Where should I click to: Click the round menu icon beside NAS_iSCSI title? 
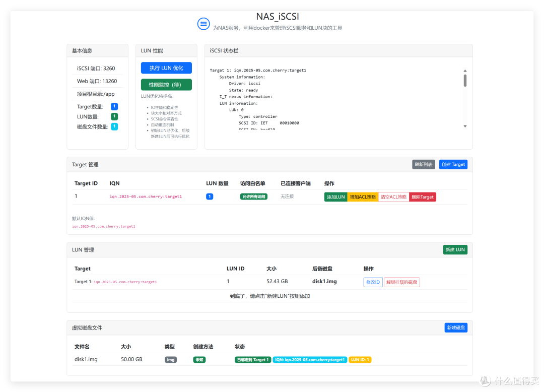tap(203, 24)
